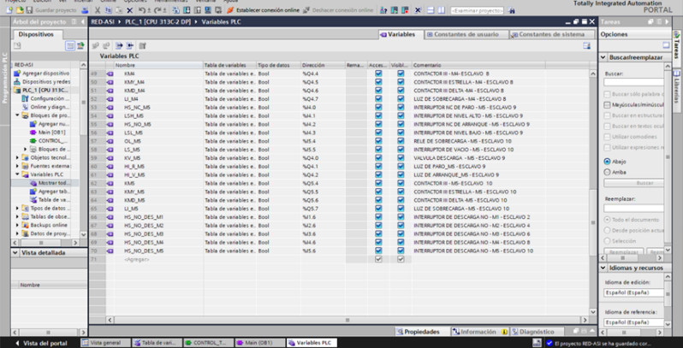
Task: Expand the Tipos de datos tree node
Action: coord(17,209)
